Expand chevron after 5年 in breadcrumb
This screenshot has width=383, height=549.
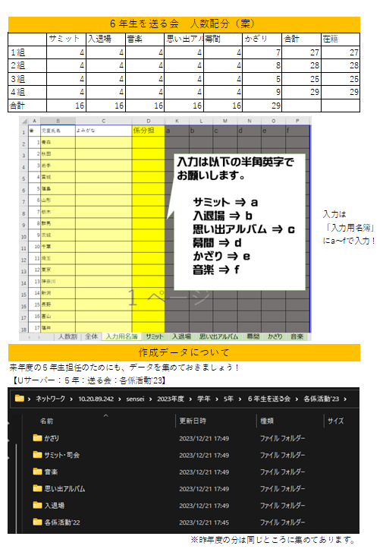(240, 399)
